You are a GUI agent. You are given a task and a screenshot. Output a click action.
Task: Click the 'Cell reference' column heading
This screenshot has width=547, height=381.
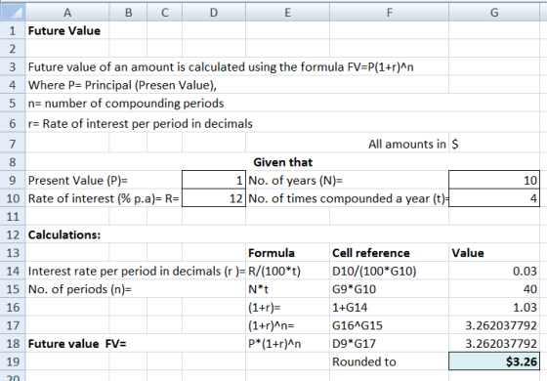371,253
